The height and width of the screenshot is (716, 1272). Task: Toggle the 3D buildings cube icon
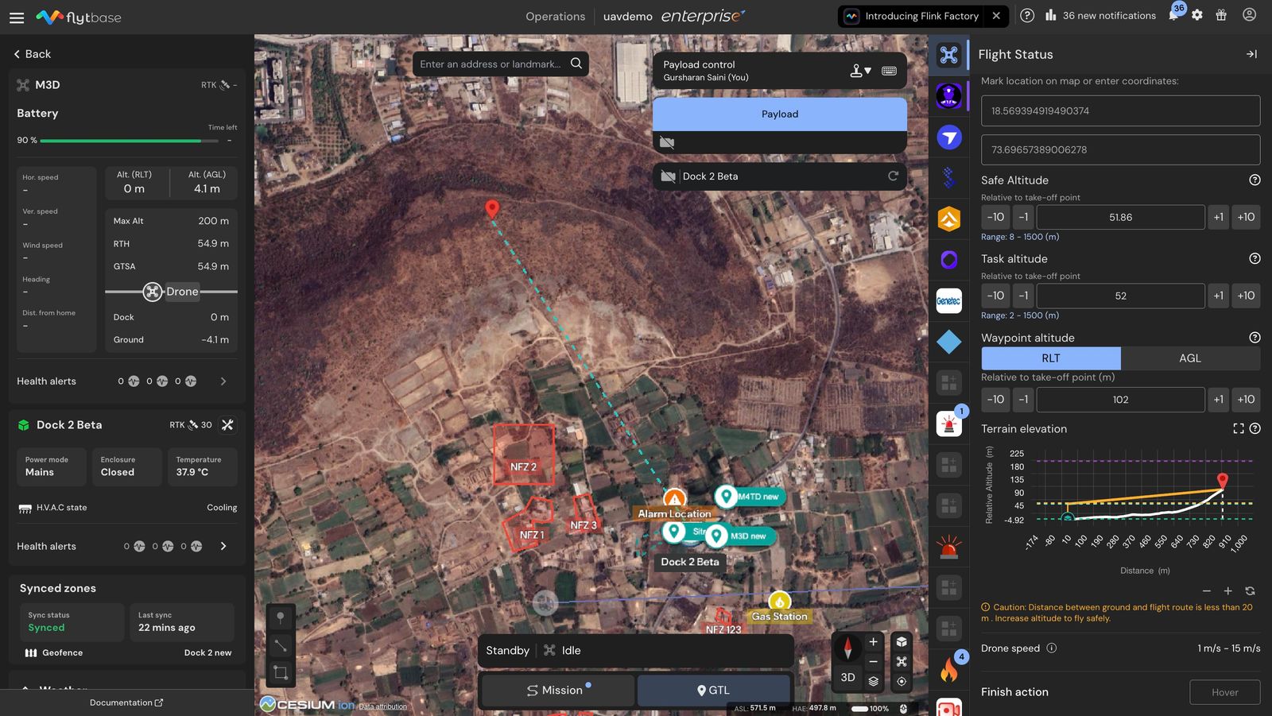click(902, 641)
